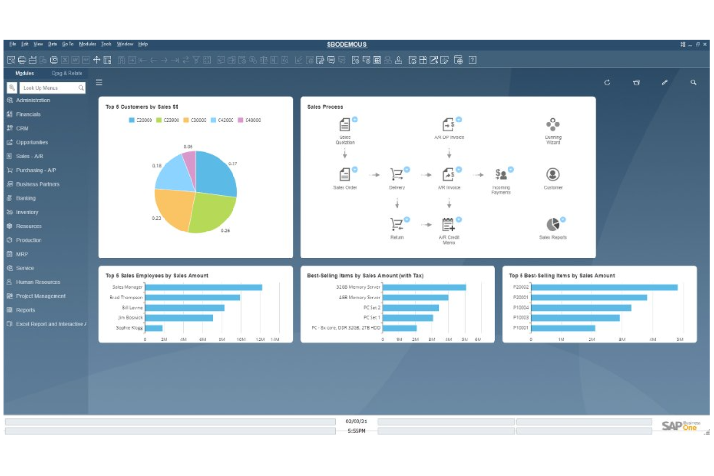Screen dimensions: 714x476
Task: Click the refresh icon on the dashboard header
Action: [607, 82]
